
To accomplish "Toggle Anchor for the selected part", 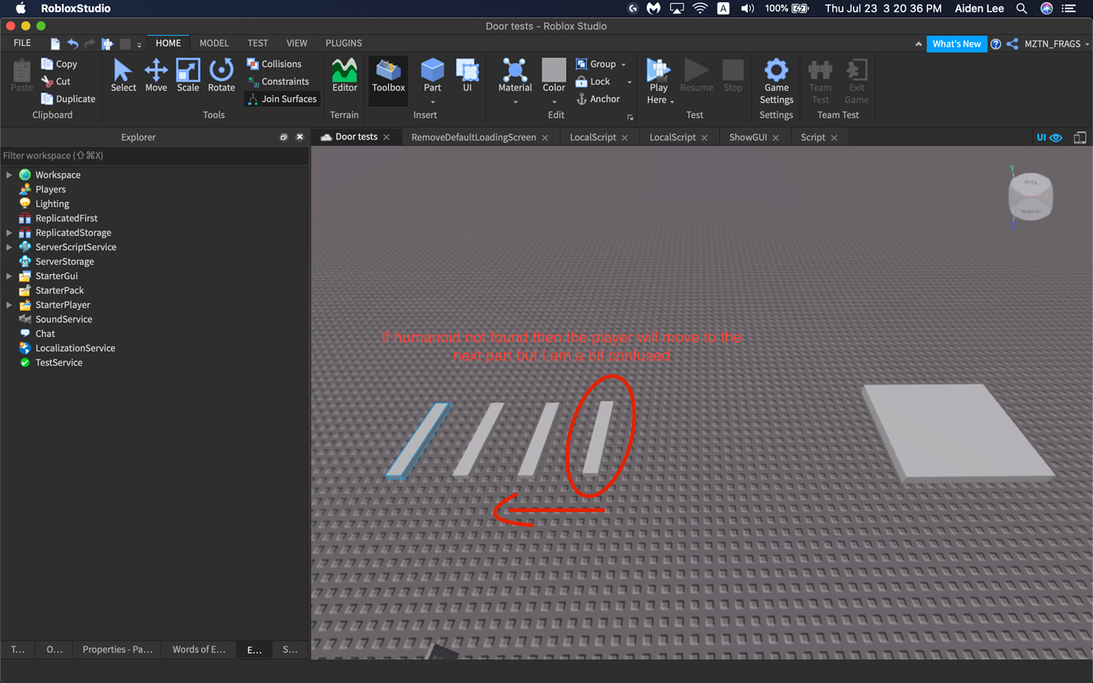I will (597, 98).
